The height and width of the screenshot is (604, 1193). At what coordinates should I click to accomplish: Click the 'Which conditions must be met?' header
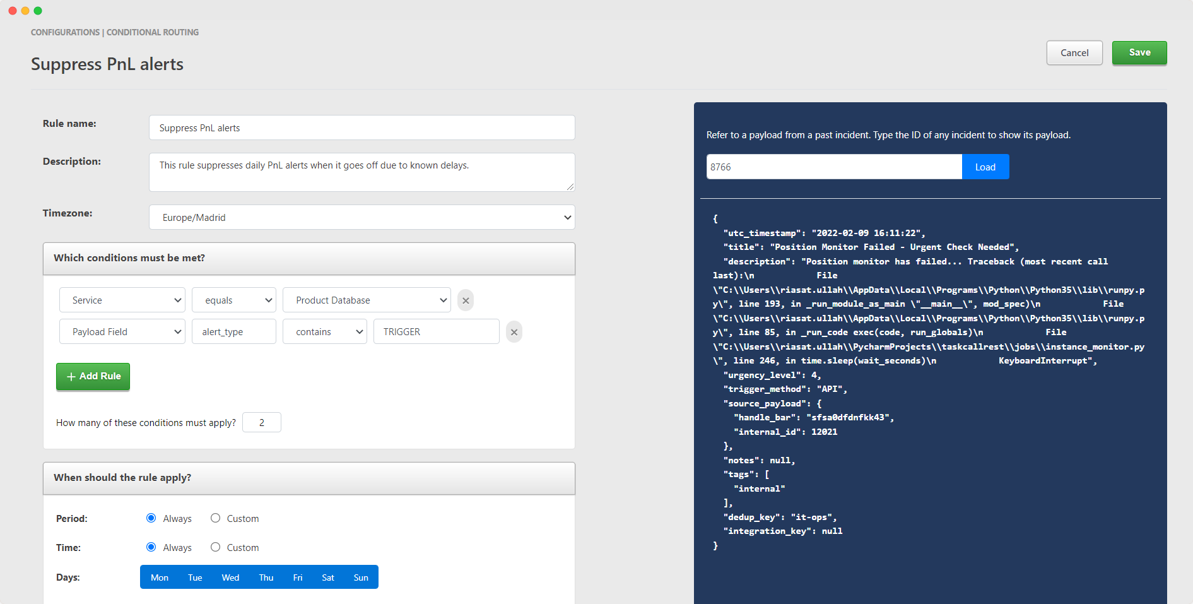click(309, 258)
